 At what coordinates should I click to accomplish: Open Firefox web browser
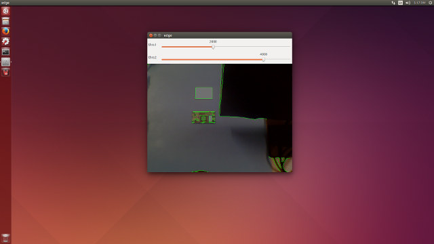5,31
